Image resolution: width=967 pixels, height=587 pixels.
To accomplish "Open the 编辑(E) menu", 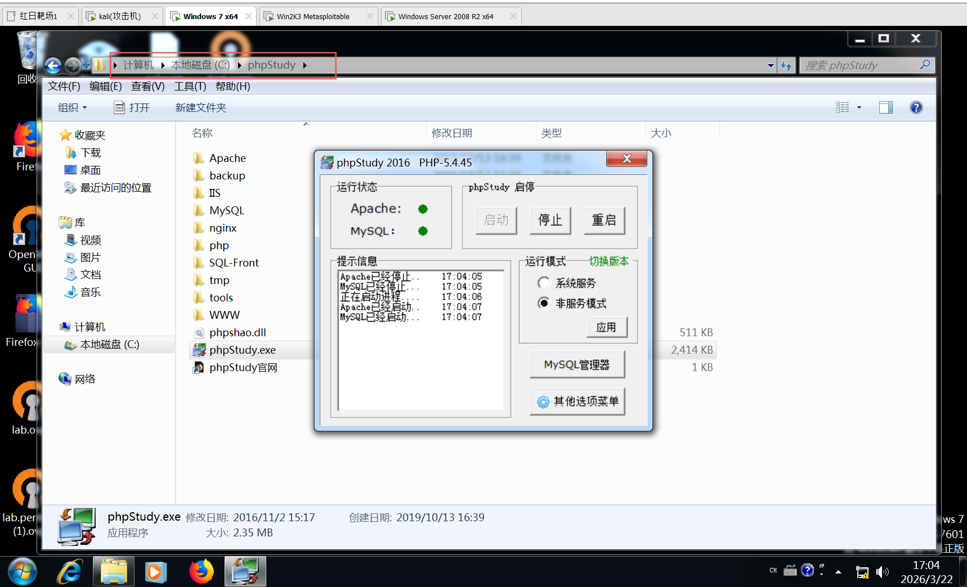I will pyautogui.click(x=106, y=86).
